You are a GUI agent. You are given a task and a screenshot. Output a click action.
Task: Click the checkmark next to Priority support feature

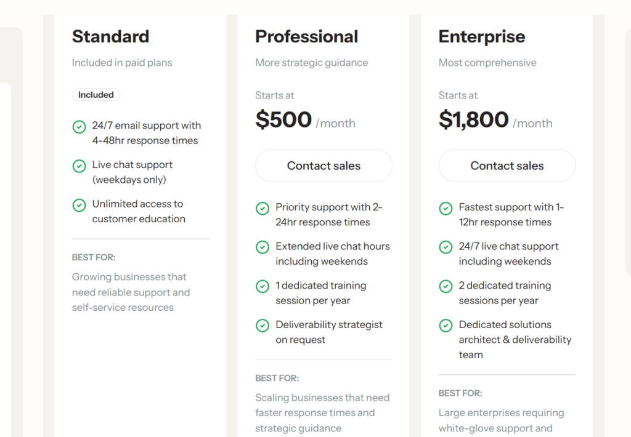tap(263, 208)
